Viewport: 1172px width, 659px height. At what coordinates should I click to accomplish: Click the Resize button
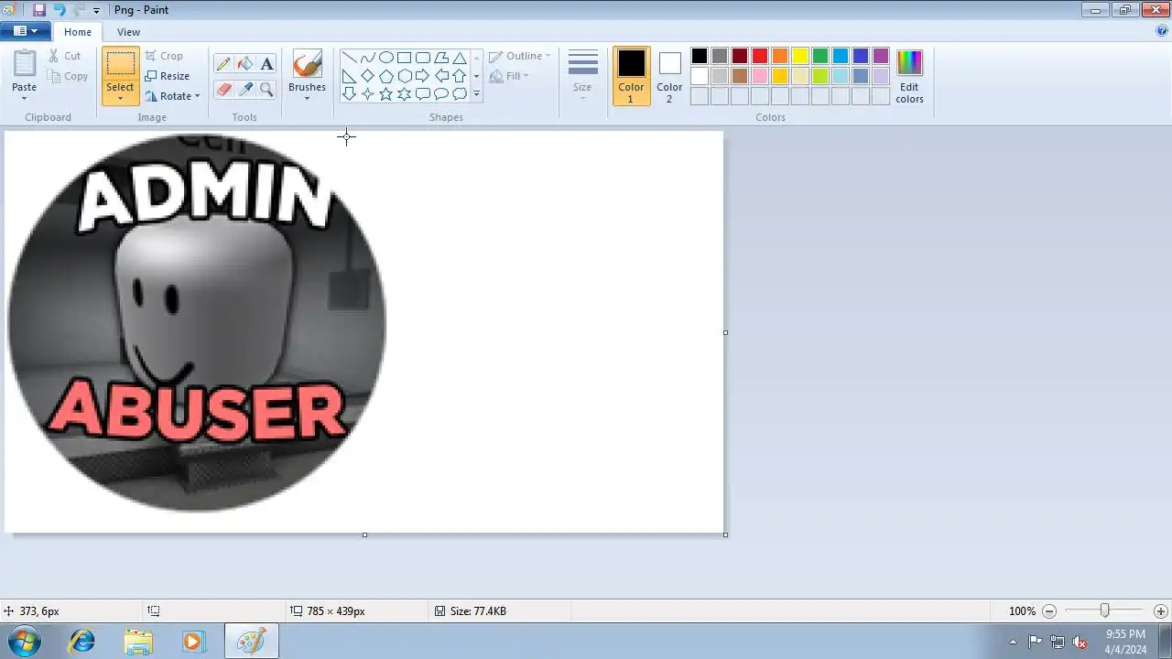168,76
